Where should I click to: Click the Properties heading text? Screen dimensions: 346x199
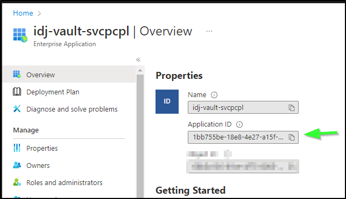[x=179, y=76]
